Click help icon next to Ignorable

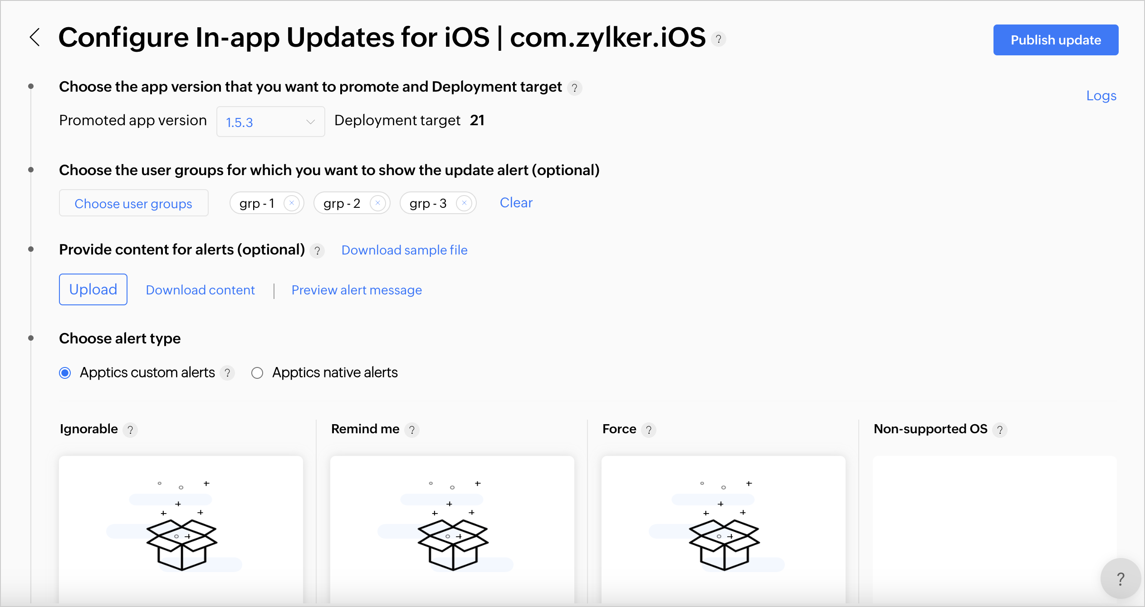130,430
